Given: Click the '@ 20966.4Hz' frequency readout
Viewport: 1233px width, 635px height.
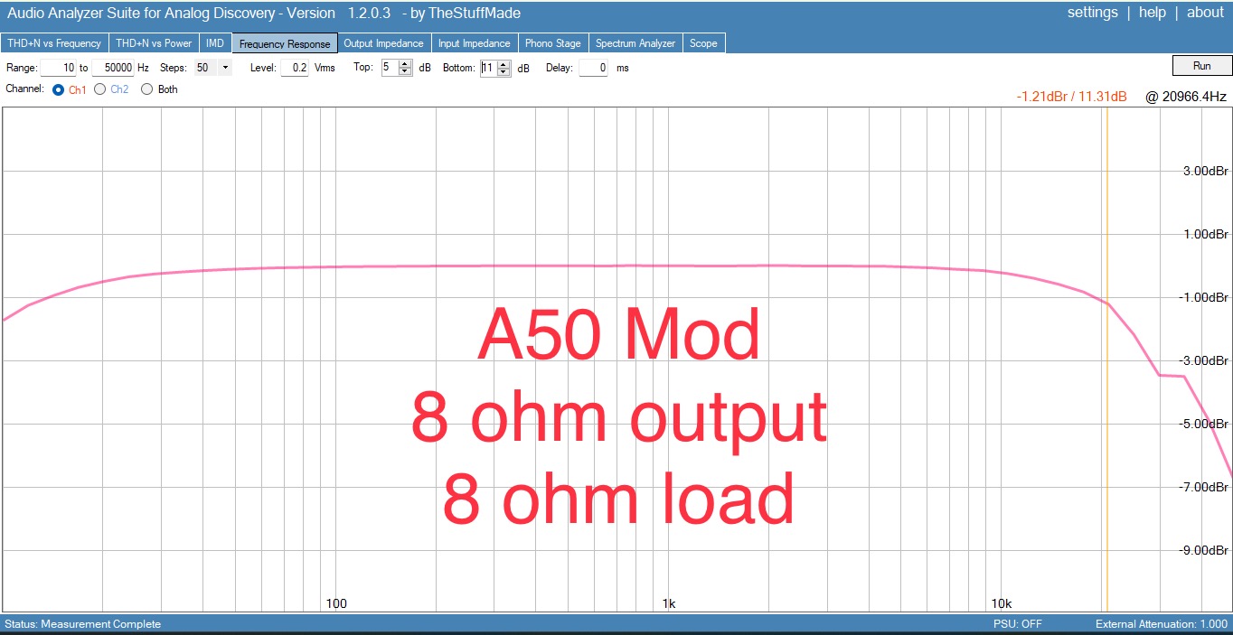Looking at the screenshot, I should [1186, 97].
